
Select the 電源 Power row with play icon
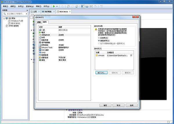(x=64, y=33)
